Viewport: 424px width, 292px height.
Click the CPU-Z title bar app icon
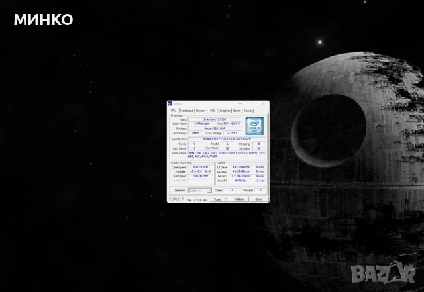click(170, 103)
